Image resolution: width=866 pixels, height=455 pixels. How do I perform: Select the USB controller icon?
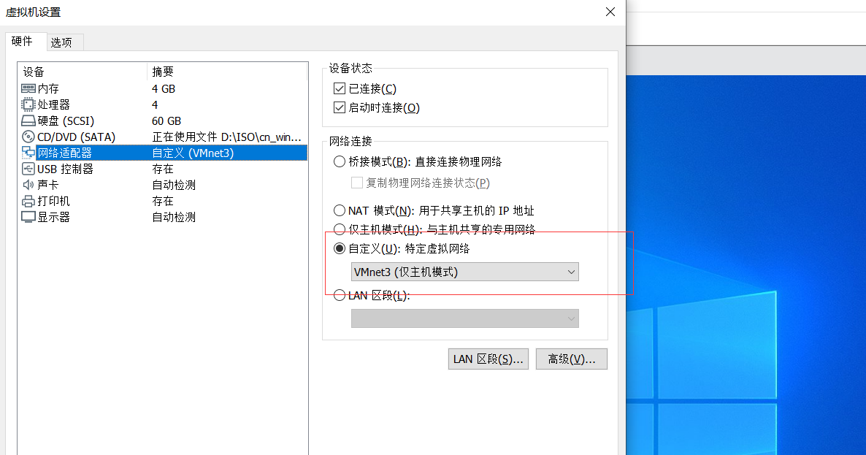tap(28, 169)
